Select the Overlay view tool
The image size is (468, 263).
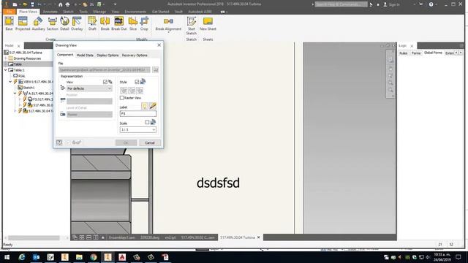(x=77, y=23)
